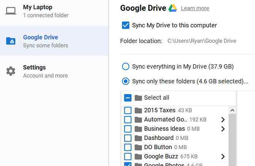The width and height of the screenshot is (255, 166).
Task: Click the folder location path C:\Users\Ryan\Google Drive
Action: 202,41
